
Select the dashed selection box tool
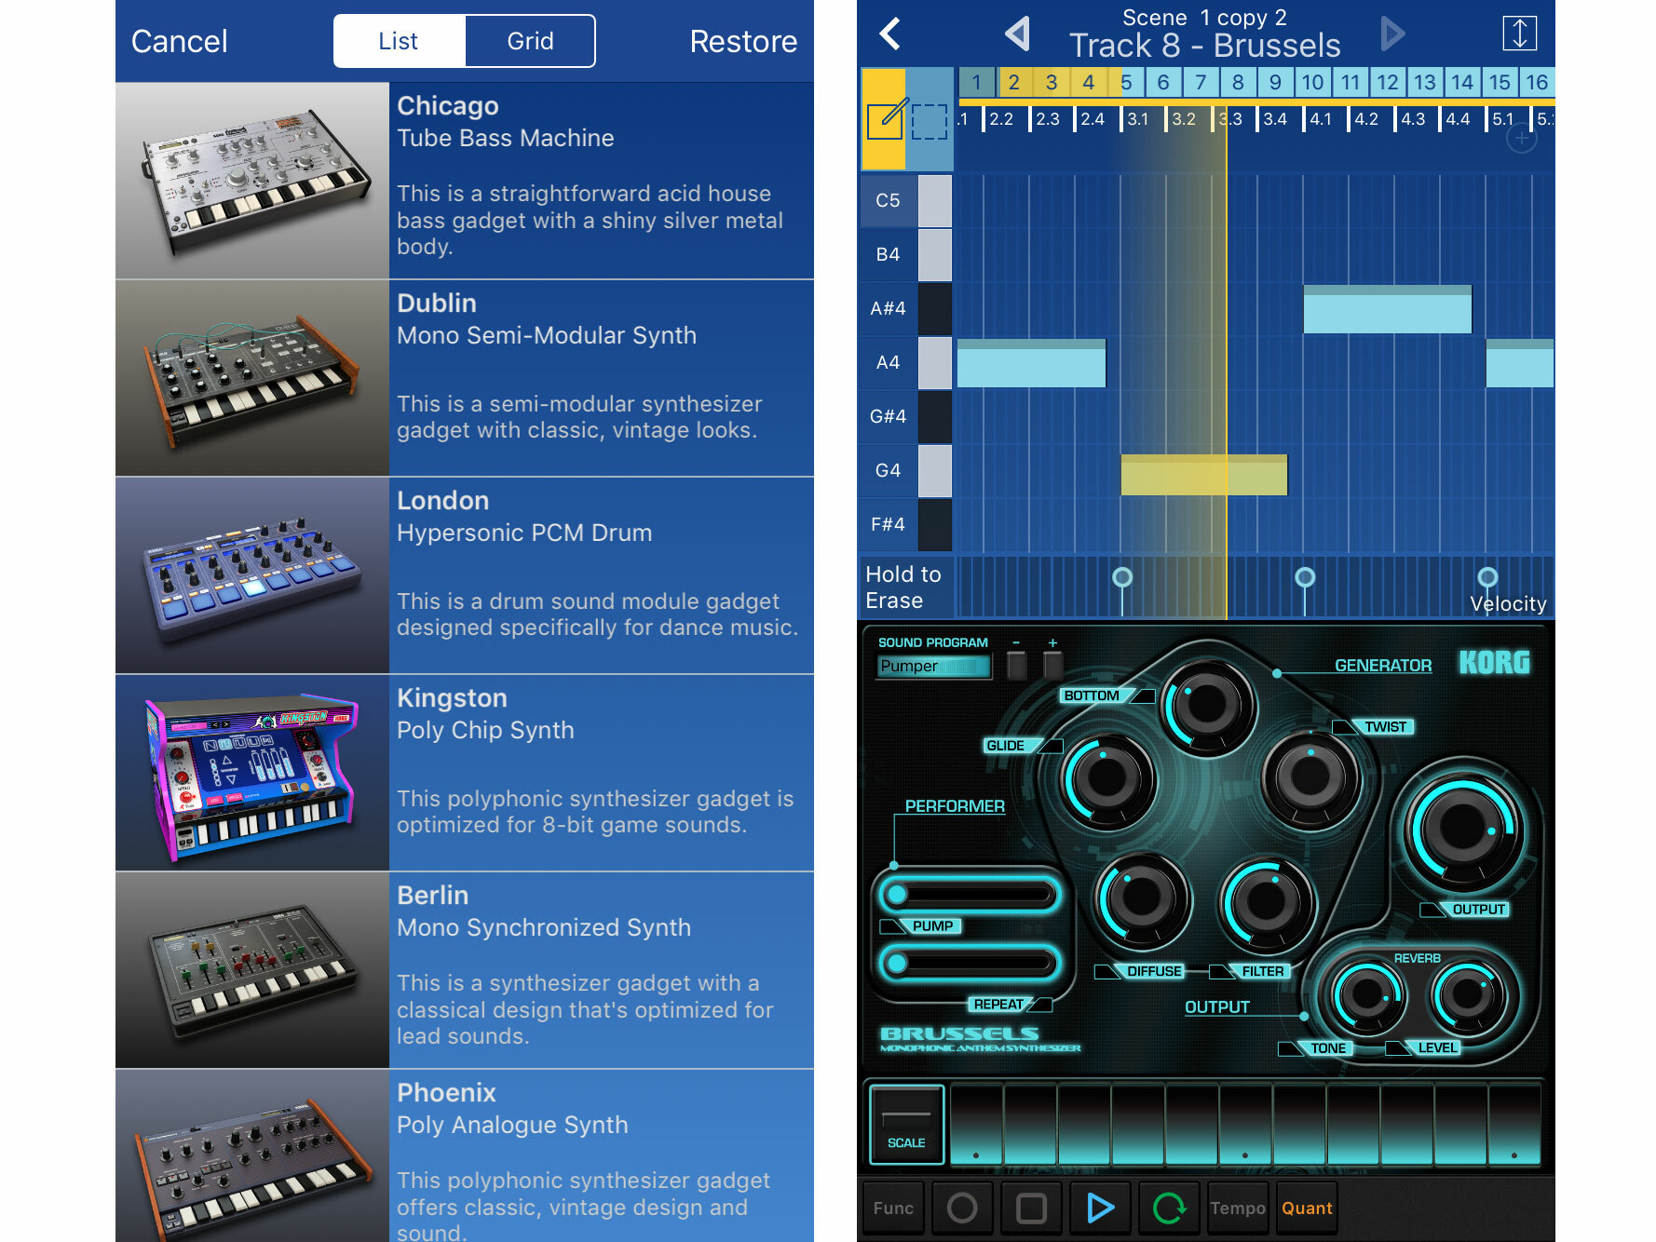click(x=930, y=122)
